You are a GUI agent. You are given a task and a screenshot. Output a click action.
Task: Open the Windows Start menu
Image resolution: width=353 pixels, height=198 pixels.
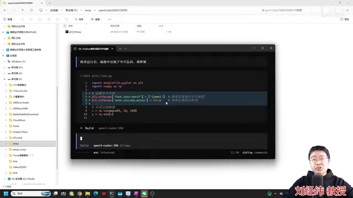[x=6, y=194]
